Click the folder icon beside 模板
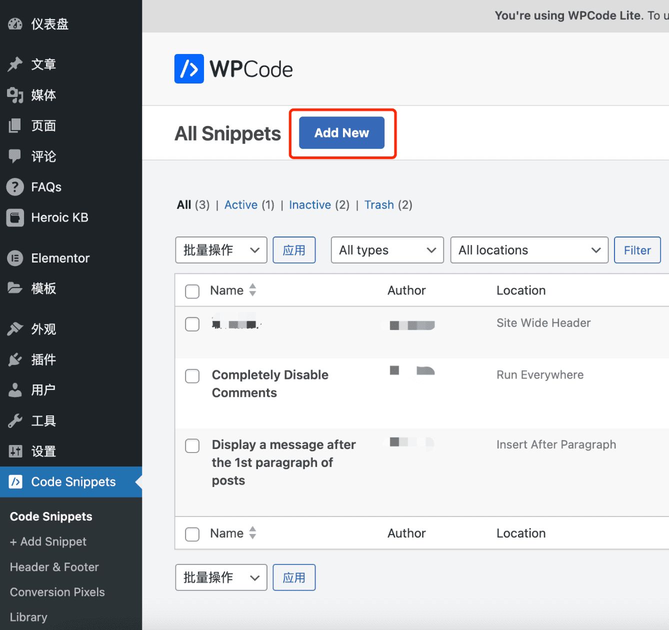Image resolution: width=669 pixels, height=630 pixels. point(15,288)
